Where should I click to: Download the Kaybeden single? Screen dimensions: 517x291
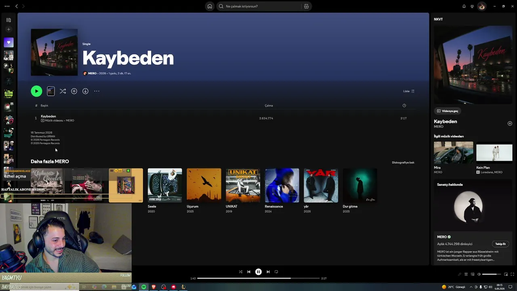click(x=85, y=91)
